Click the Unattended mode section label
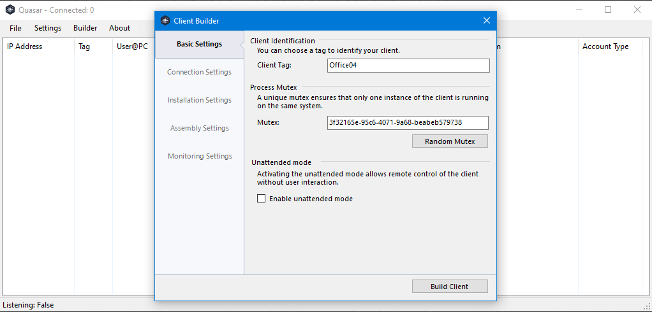Image resolution: width=652 pixels, height=312 pixels. click(x=281, y=162)
